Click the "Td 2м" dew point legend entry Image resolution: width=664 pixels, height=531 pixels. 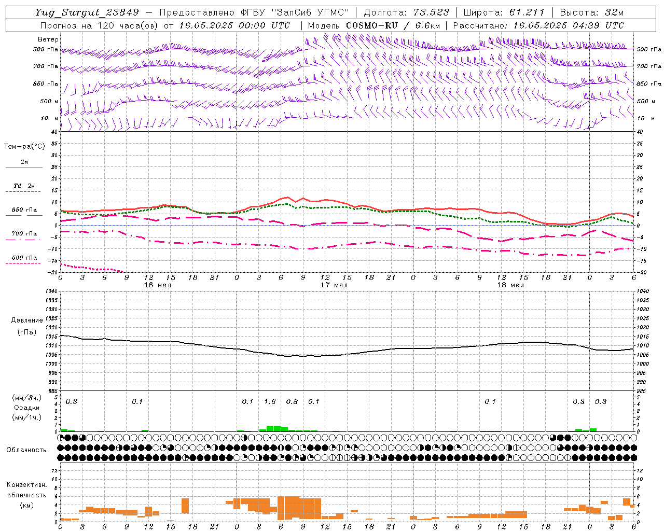point(24,186)
